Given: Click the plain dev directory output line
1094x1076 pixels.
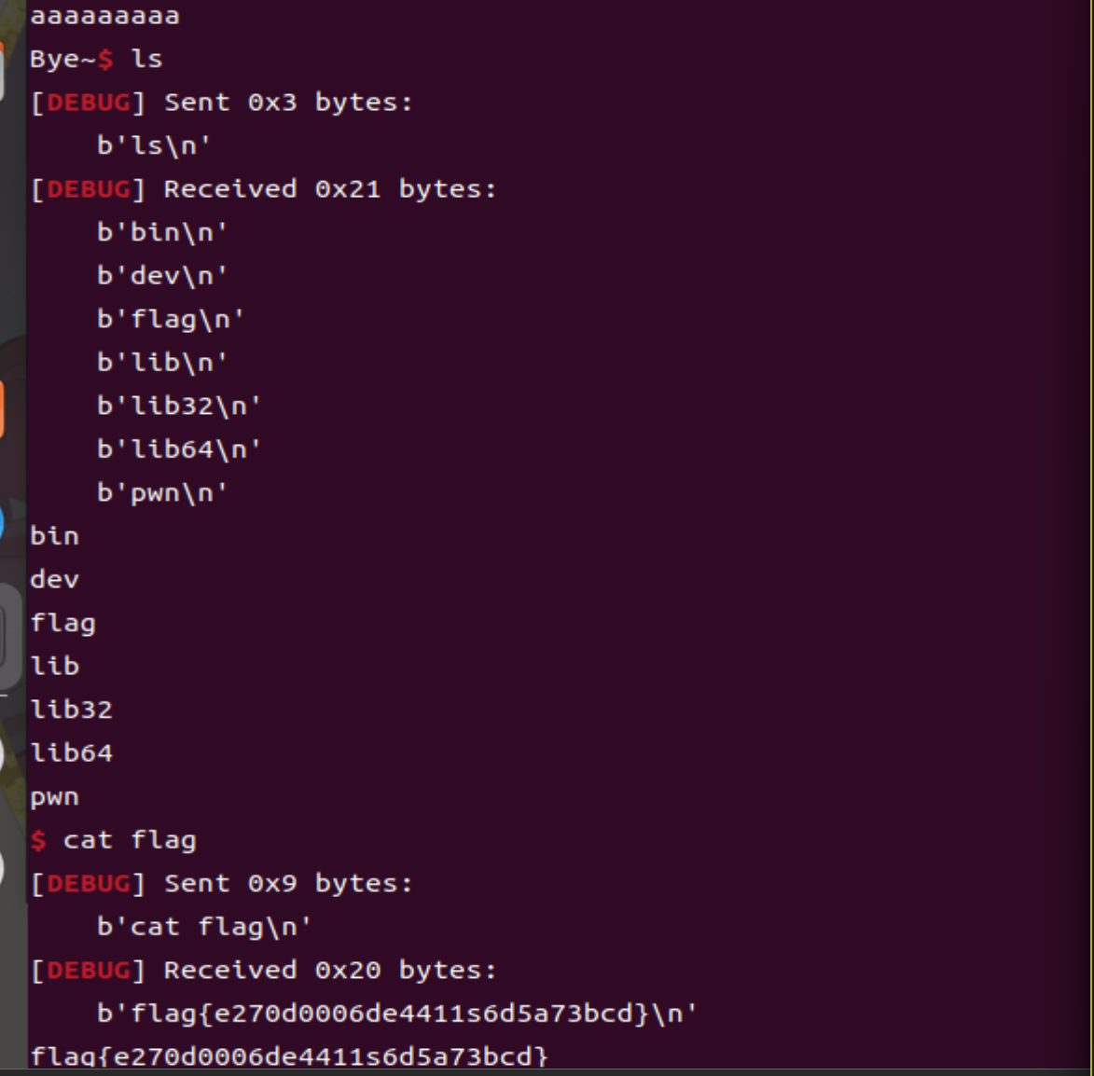Looking at the screenshot, I should [54, 579].
